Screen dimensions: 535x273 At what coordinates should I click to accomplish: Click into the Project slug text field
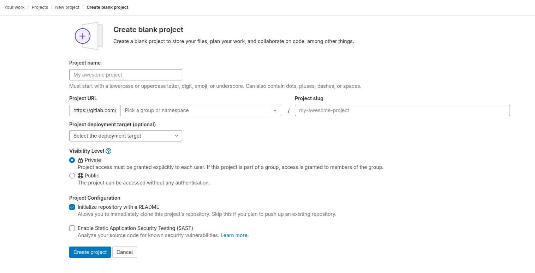(402, 110)
